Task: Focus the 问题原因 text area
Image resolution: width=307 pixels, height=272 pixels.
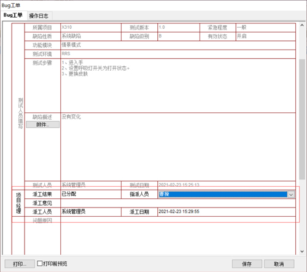Action: (x=178, y=236)
